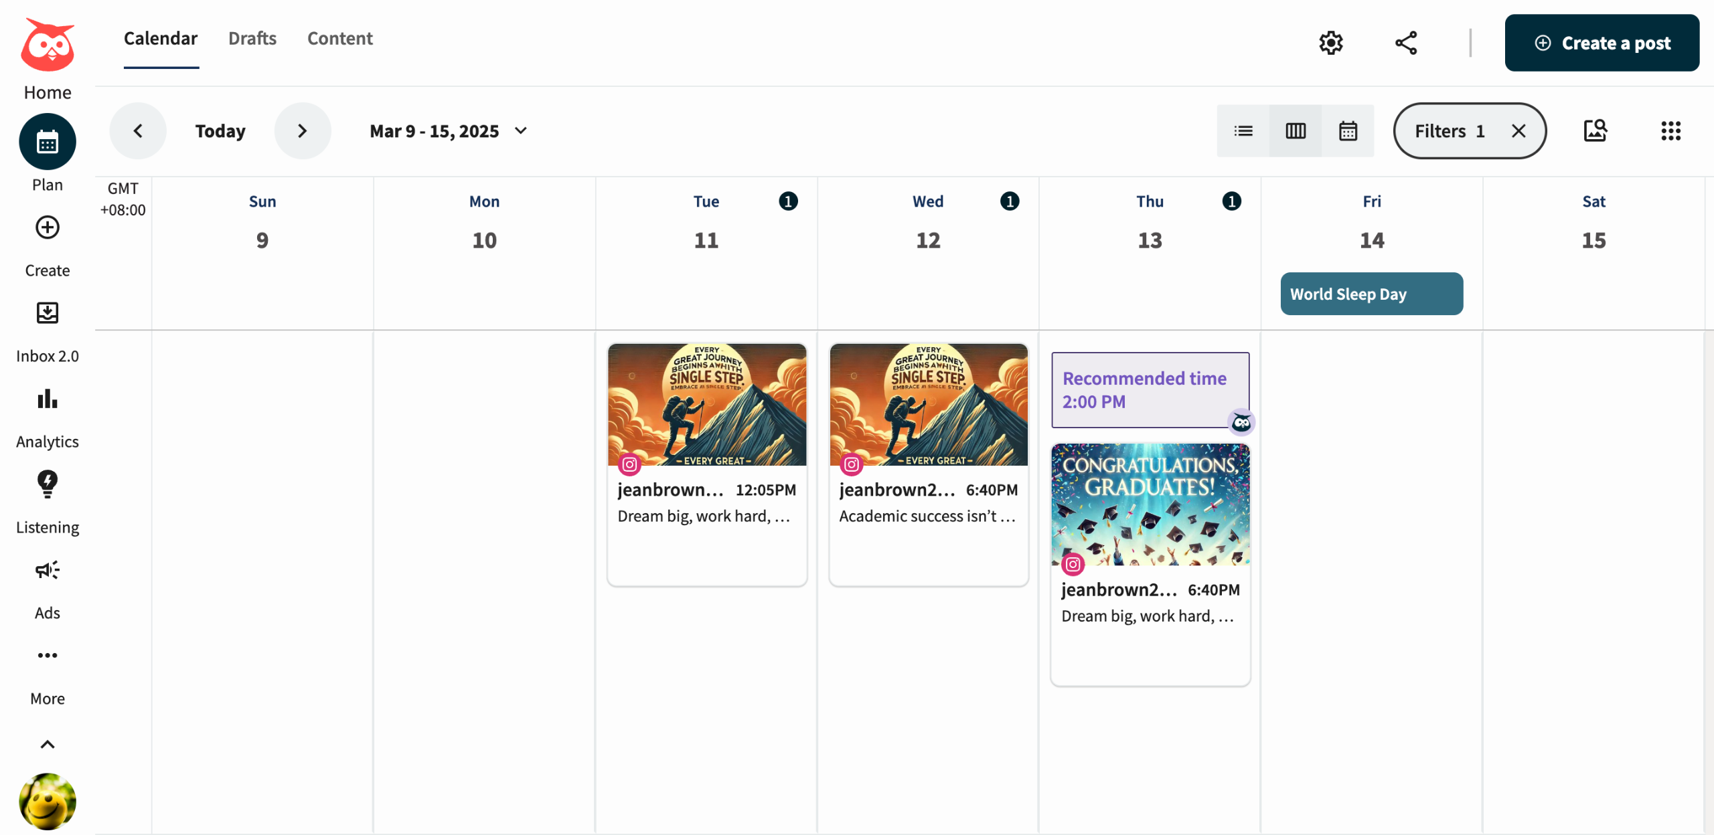Collapse the sidebar with the chevron arrow

48,745
